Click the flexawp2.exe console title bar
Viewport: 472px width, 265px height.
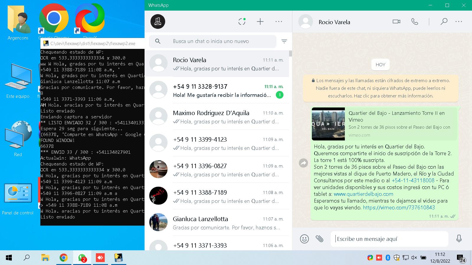tap(92, 44)
